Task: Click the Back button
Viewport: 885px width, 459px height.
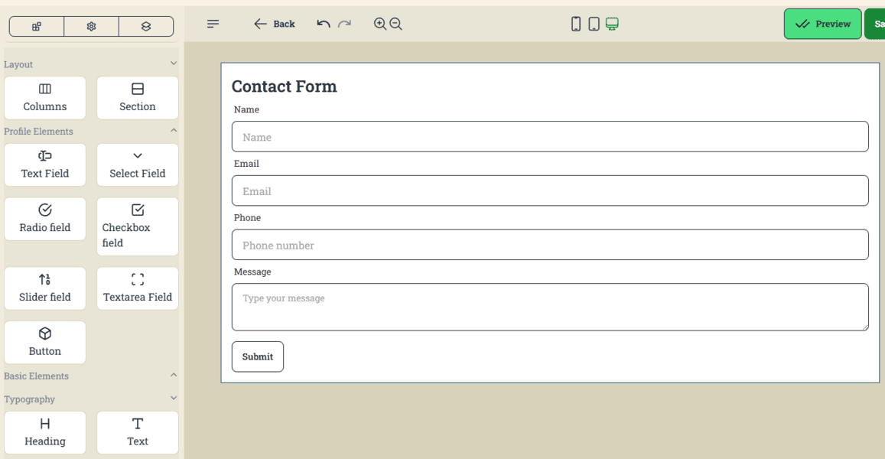Action: point(275,24)
